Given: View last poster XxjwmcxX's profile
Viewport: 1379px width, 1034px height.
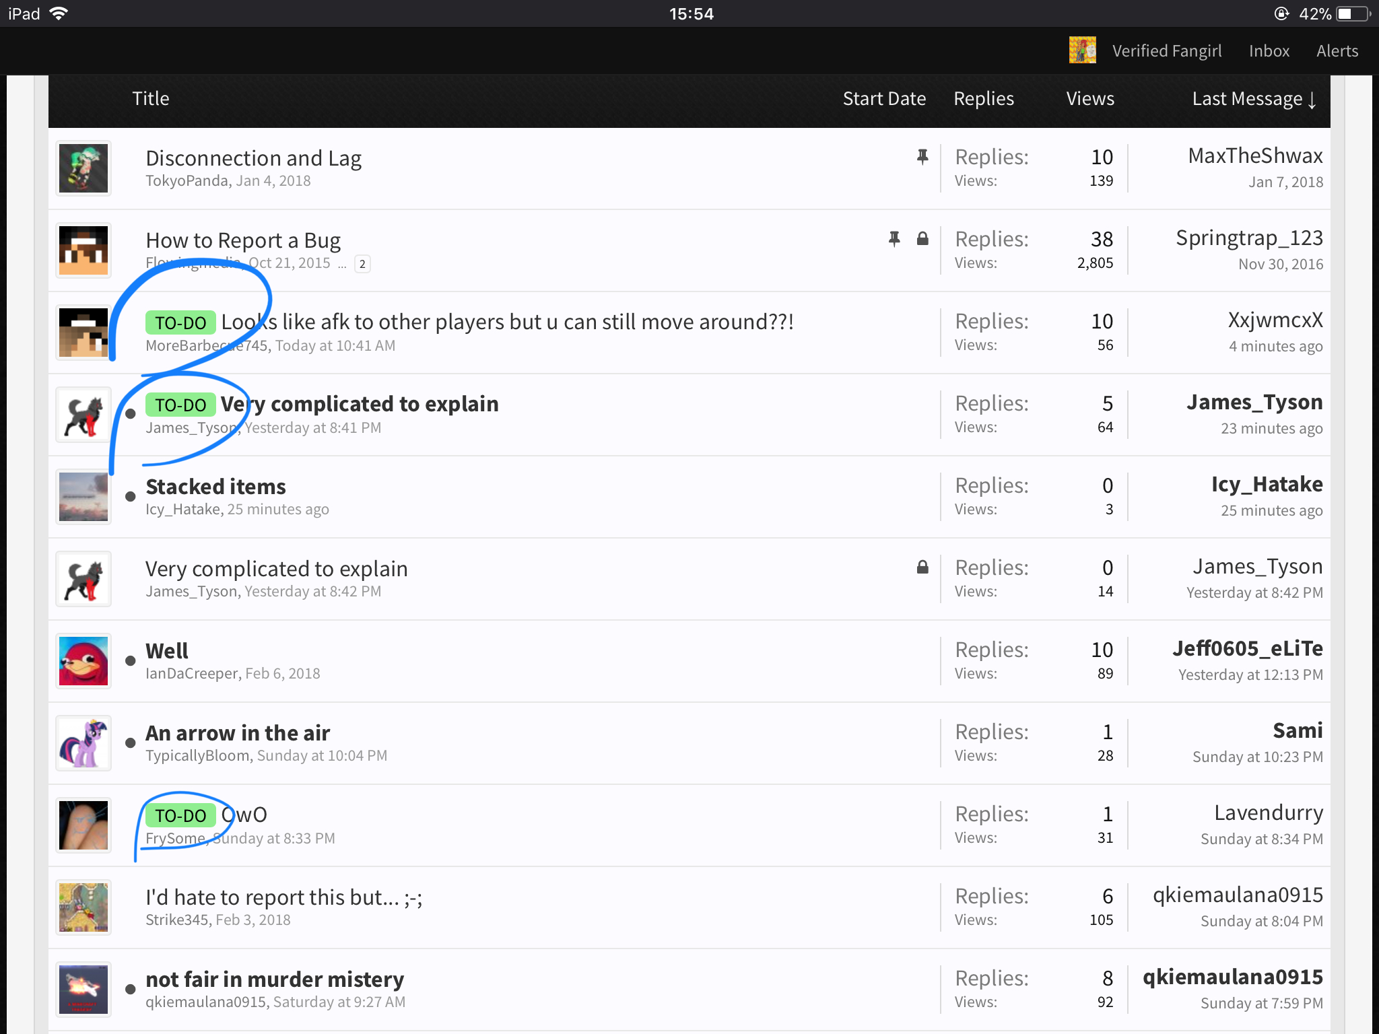Looking at the screenshot, I should [x=1275, y=320].
